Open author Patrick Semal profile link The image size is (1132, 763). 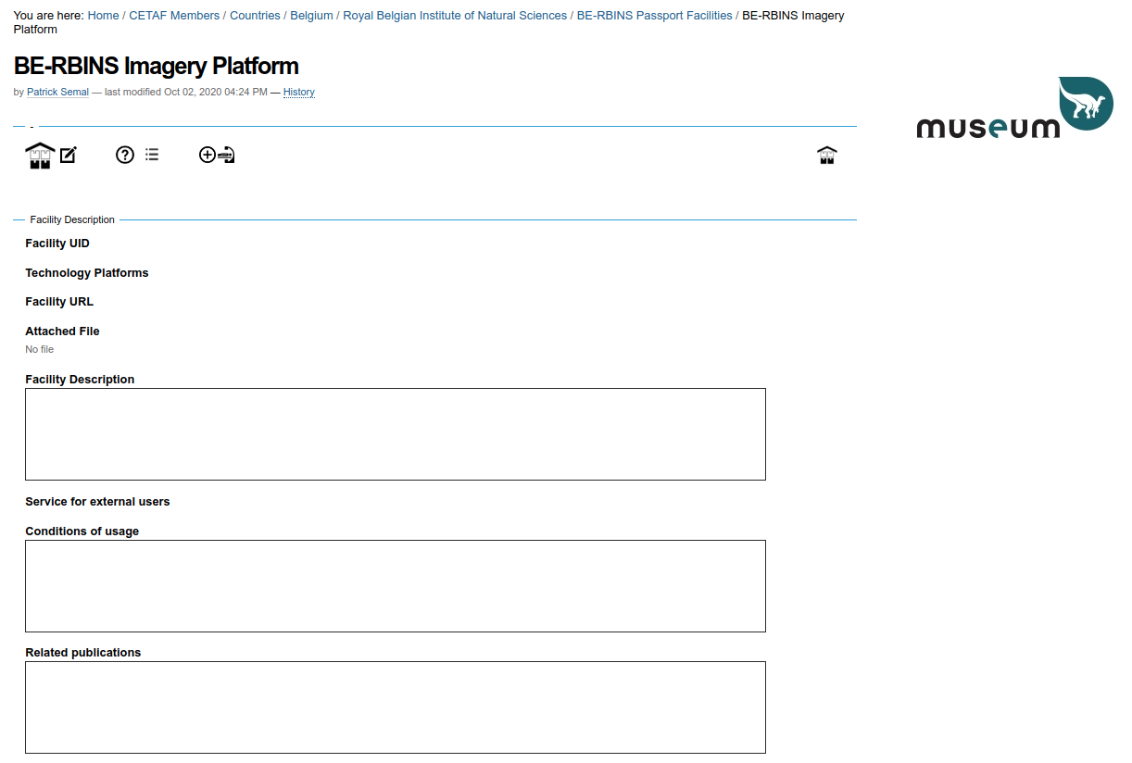click(x=57, y=93)
